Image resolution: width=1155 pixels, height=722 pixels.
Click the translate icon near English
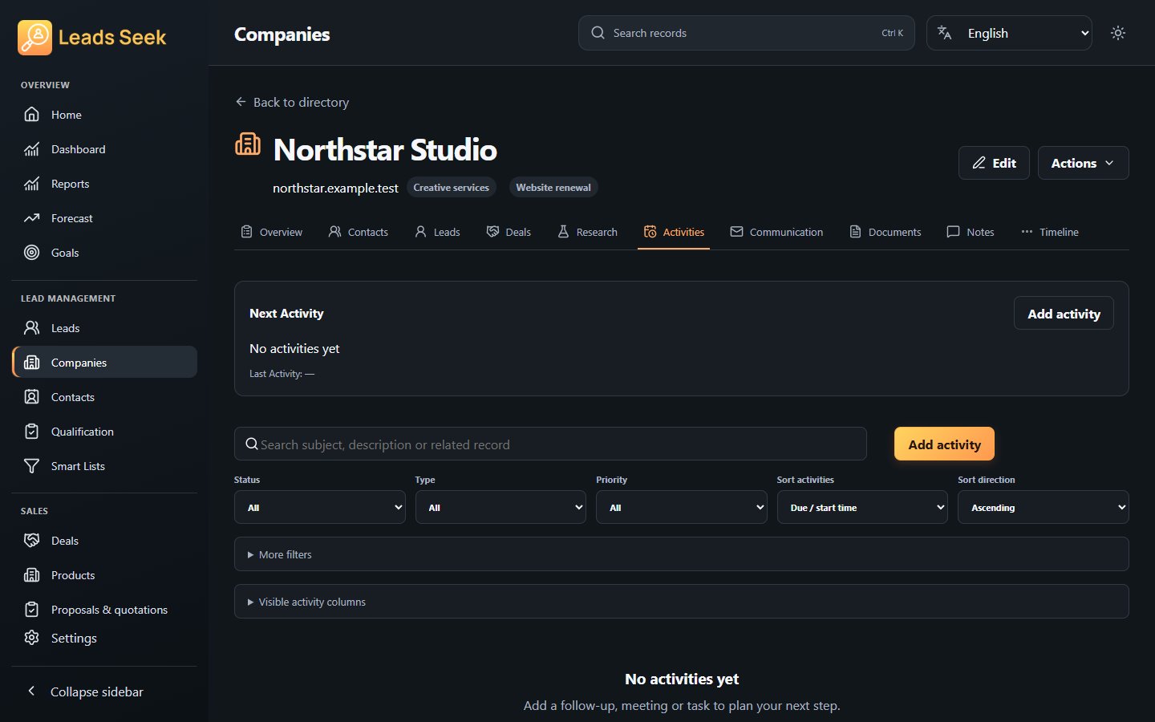pyautogui.click(x=945, y=33)
